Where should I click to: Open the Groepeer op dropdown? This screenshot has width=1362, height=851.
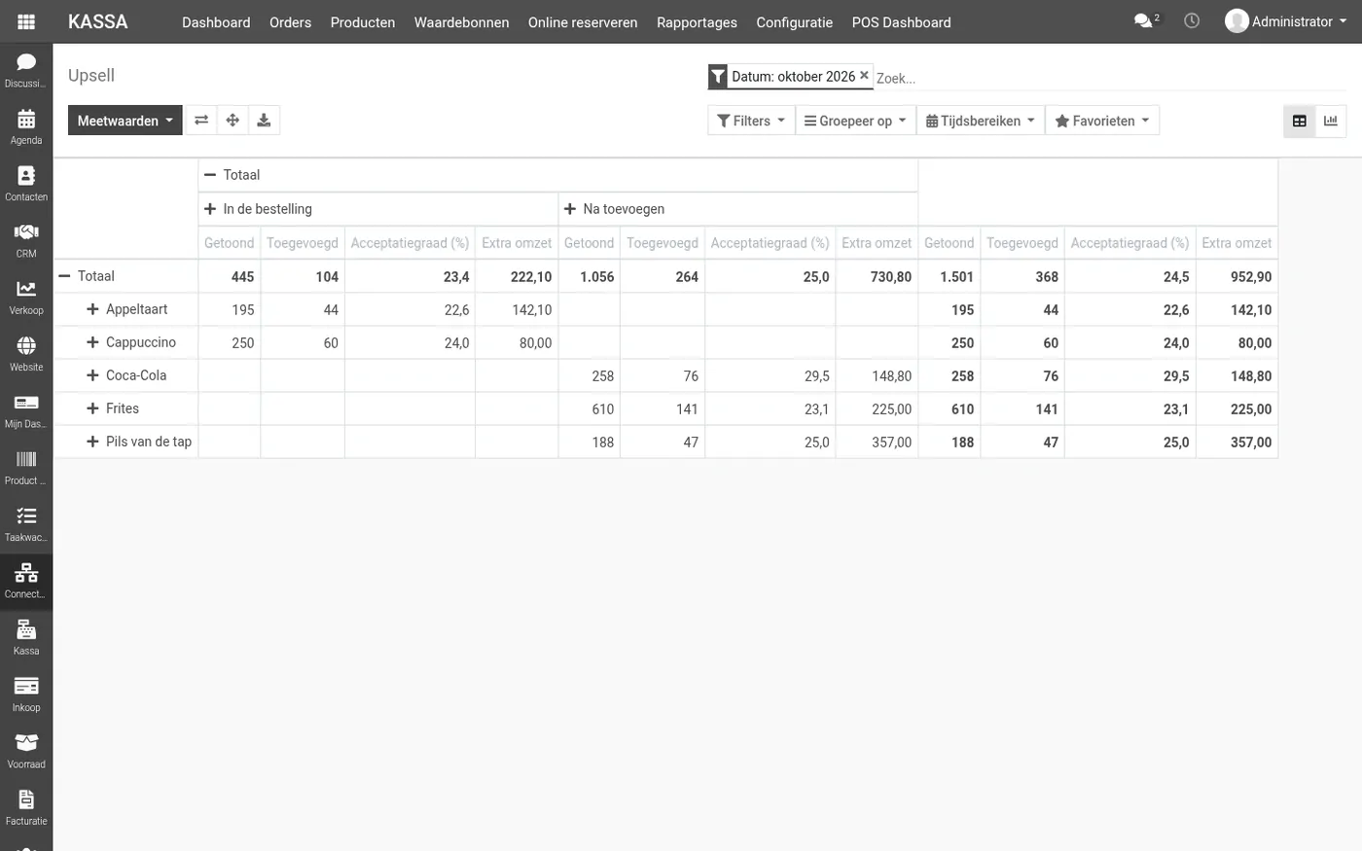pyautogui.click(x=855, y=121)
